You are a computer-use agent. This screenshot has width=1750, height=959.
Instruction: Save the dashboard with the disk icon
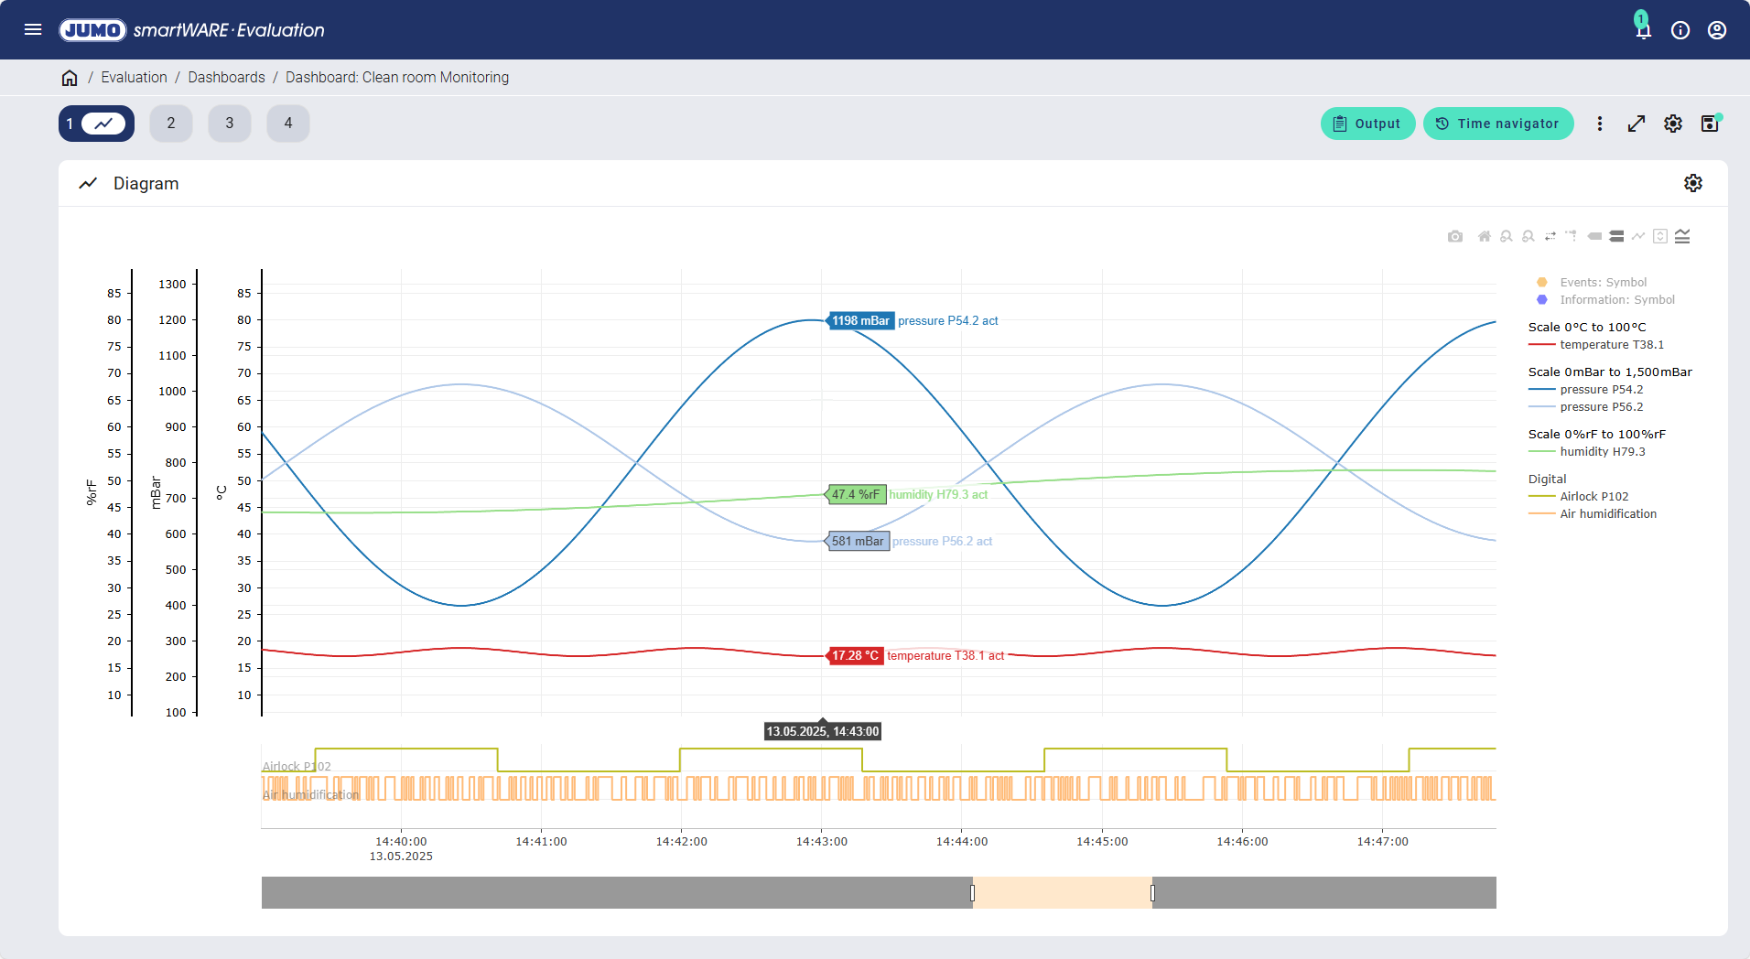pos(1710,124)
